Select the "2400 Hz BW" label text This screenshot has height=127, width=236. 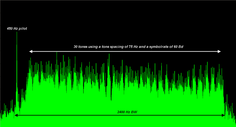127,112
